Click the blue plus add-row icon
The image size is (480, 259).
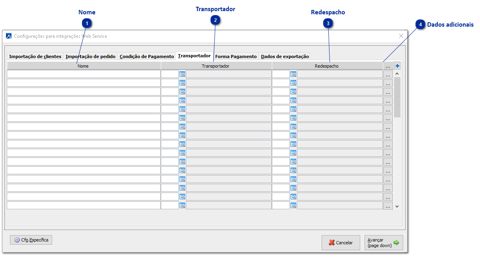coord(397,66)
